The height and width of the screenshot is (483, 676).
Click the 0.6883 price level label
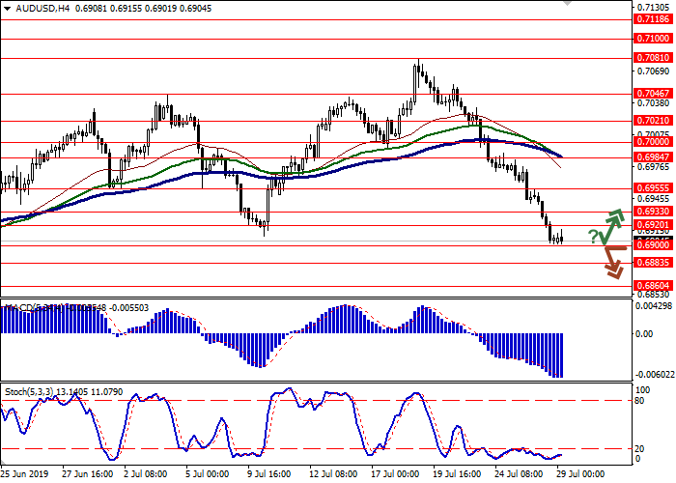652,262
